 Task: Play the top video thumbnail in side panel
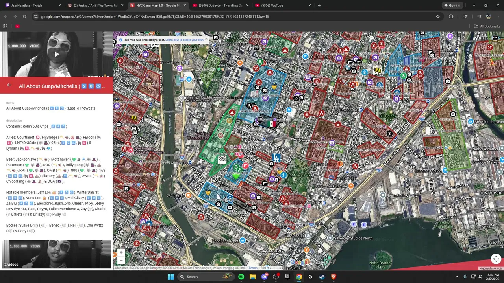56,54
